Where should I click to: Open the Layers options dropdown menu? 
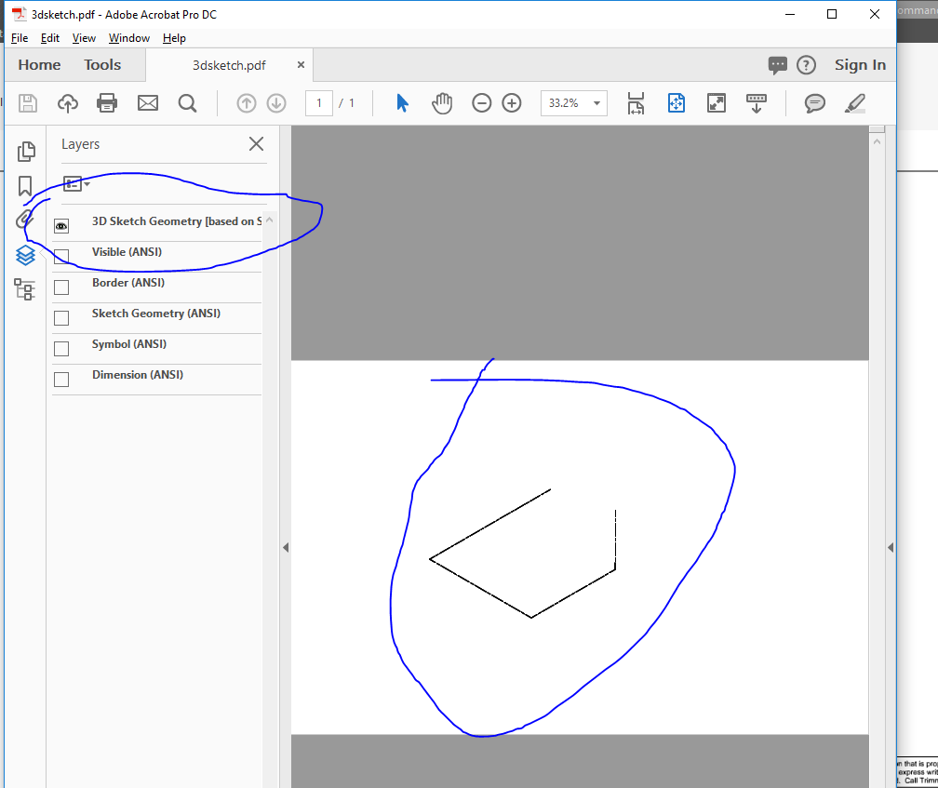tap(76, 183)
